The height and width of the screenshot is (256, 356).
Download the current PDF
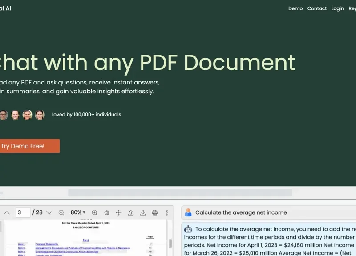(x=142, y=212)
